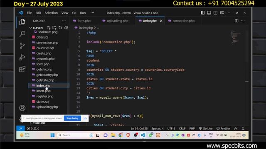Click Windows Start button on taskbar

53,135
